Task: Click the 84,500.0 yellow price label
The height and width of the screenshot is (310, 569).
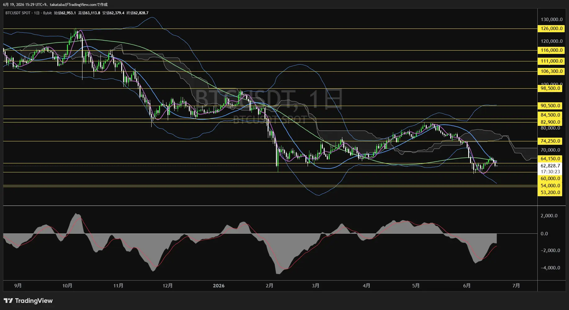Action: point(550,115)
